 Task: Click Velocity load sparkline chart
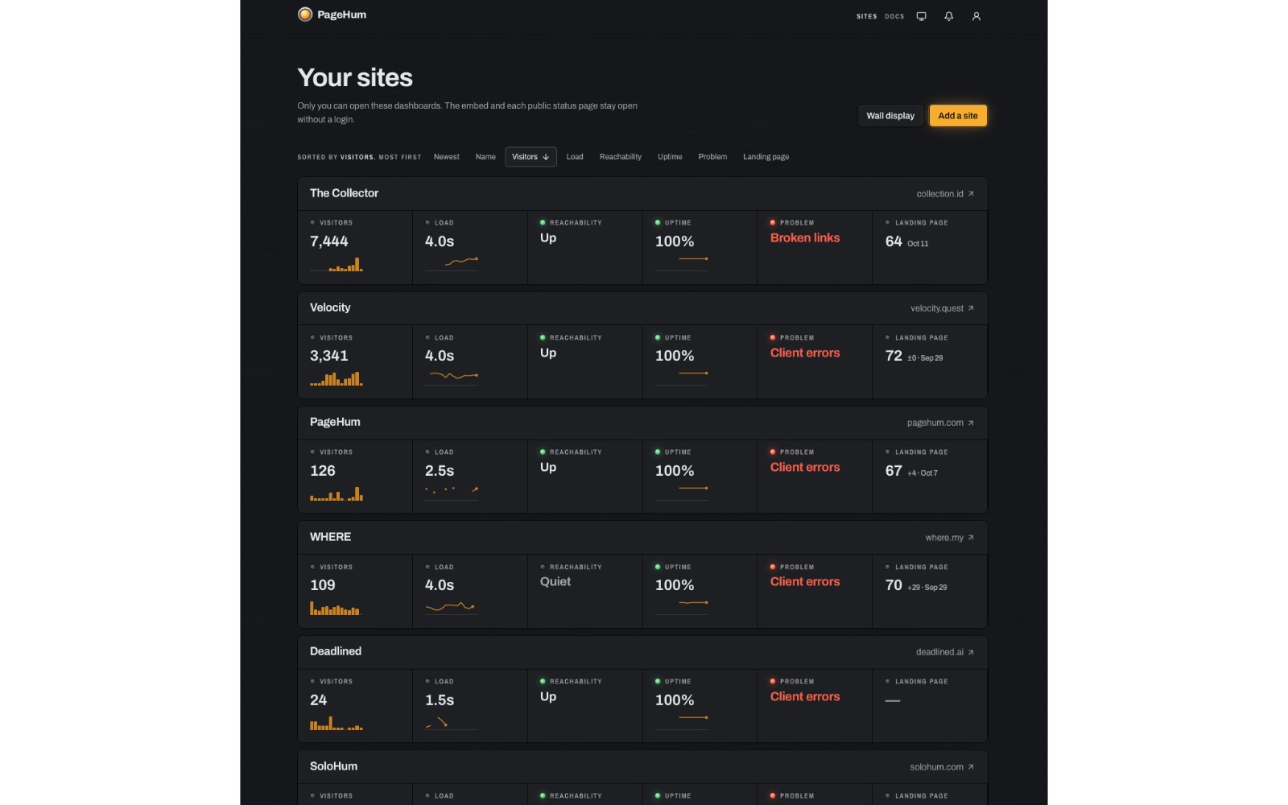[452, 377]
